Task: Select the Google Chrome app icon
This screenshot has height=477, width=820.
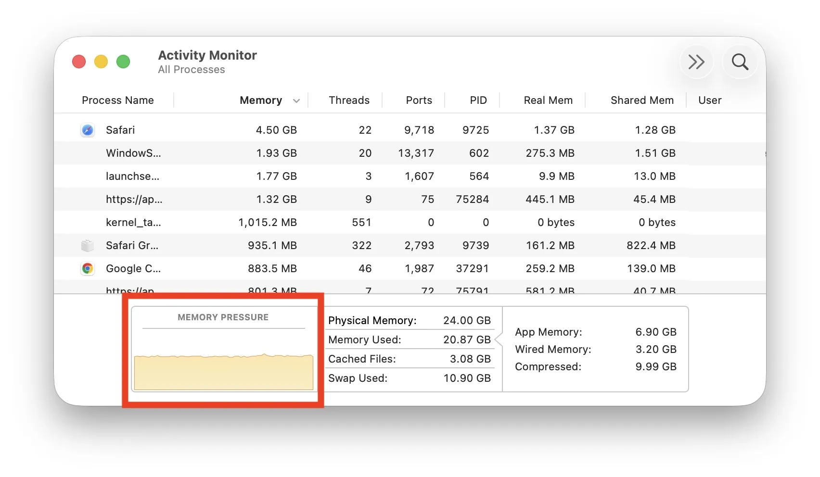Action: [x=88, y=268]
